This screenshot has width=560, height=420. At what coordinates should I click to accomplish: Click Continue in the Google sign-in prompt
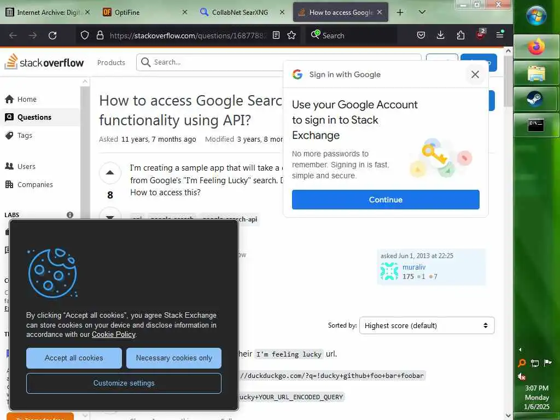pos(386,200)
